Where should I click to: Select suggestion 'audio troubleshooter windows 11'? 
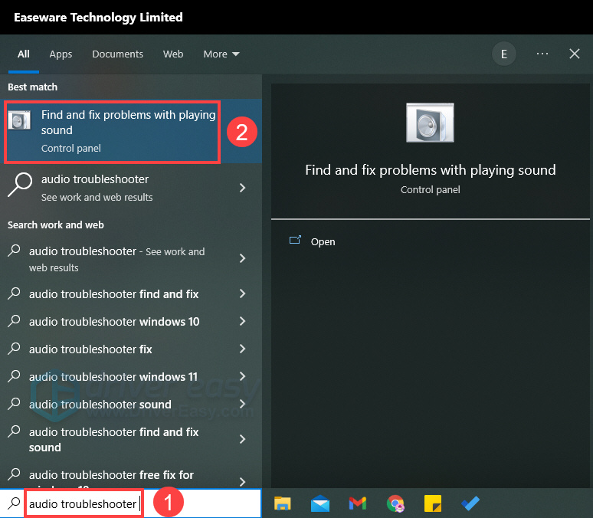[x=131, y=376]
